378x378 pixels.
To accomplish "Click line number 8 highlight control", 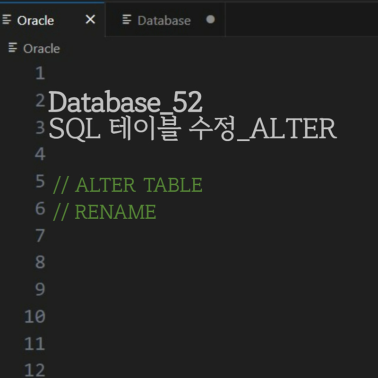I will [40, 262].
